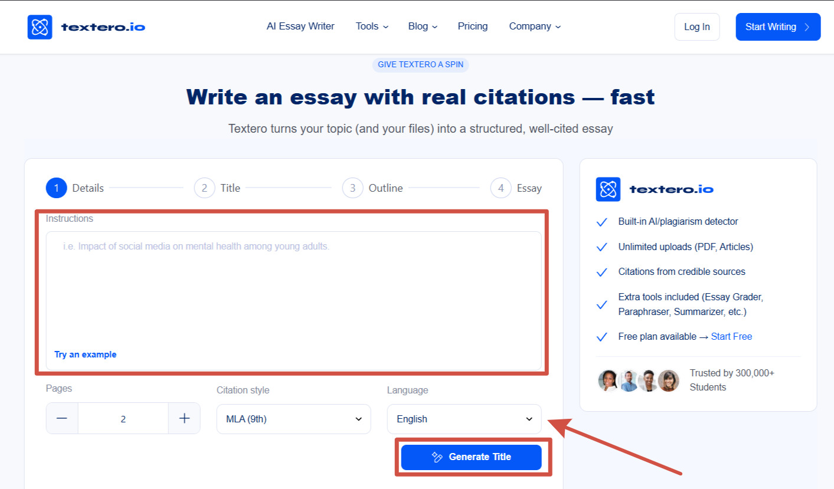Viewport: 834px width, 489px height.
Task: Select the headline Write an essay with real citations
Action: (420, 97)
